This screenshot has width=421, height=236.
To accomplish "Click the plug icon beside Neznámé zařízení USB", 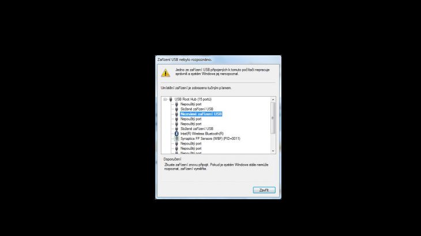I will [x=176, y=114].
